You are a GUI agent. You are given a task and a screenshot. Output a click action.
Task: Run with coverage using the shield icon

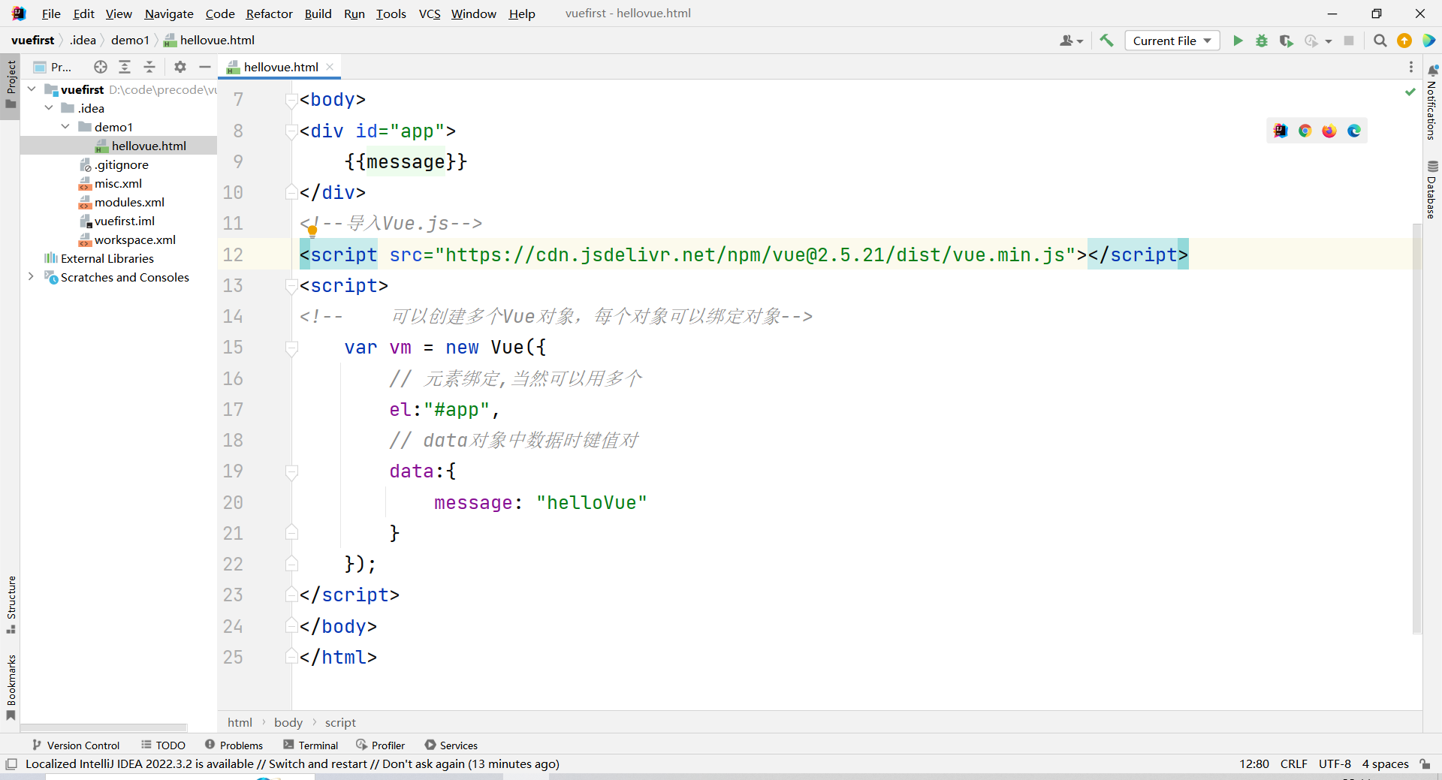1287,41
